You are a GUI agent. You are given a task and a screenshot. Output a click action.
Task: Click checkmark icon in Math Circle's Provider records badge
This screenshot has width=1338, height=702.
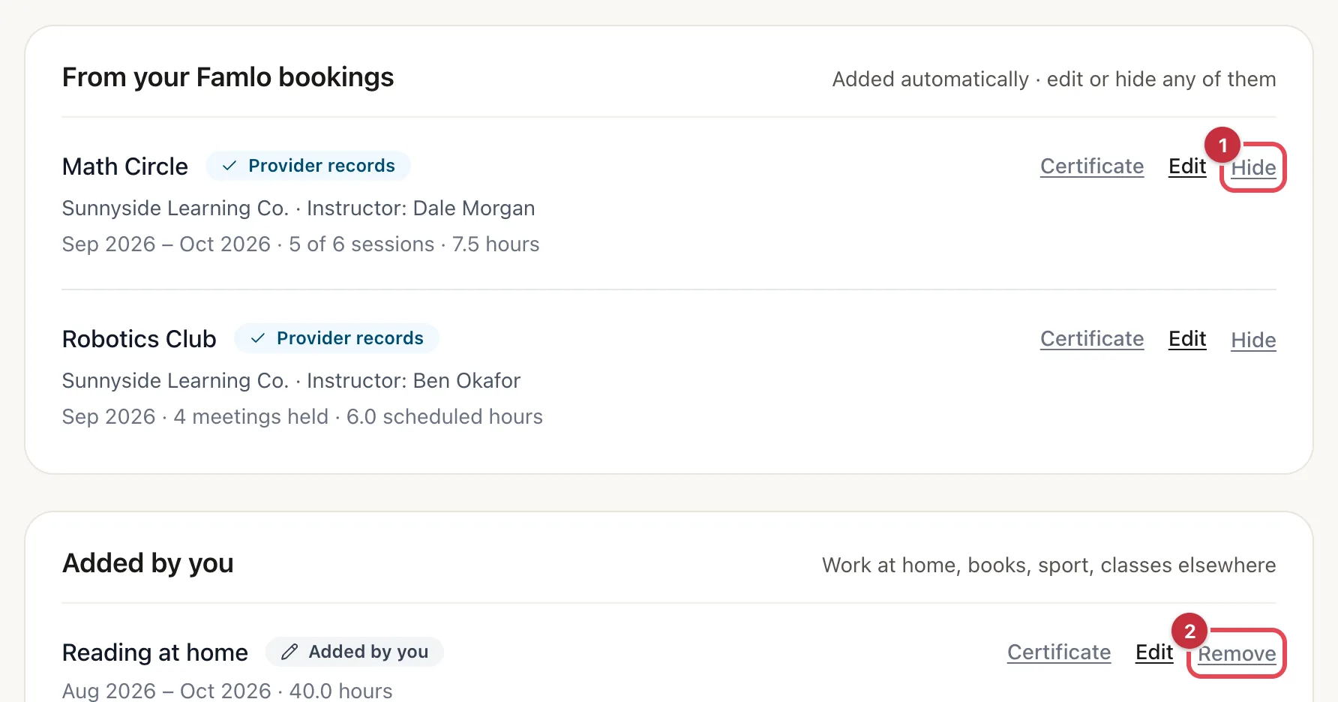click(x=229, y=166)
